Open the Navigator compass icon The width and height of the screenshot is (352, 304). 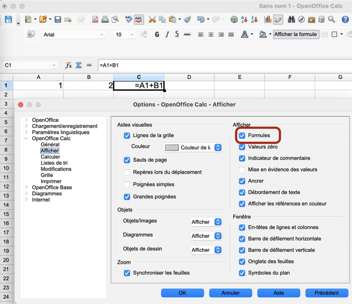(x=301, y=20)
